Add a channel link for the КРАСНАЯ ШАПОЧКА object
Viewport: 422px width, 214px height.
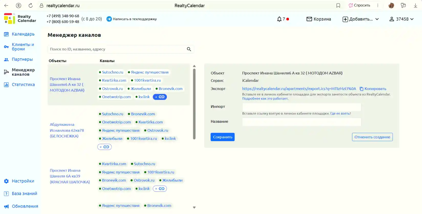point(160,189)
